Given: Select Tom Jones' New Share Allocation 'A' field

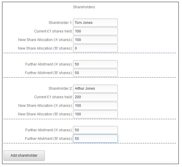Looking at the screenshot, I should point(95,40).
